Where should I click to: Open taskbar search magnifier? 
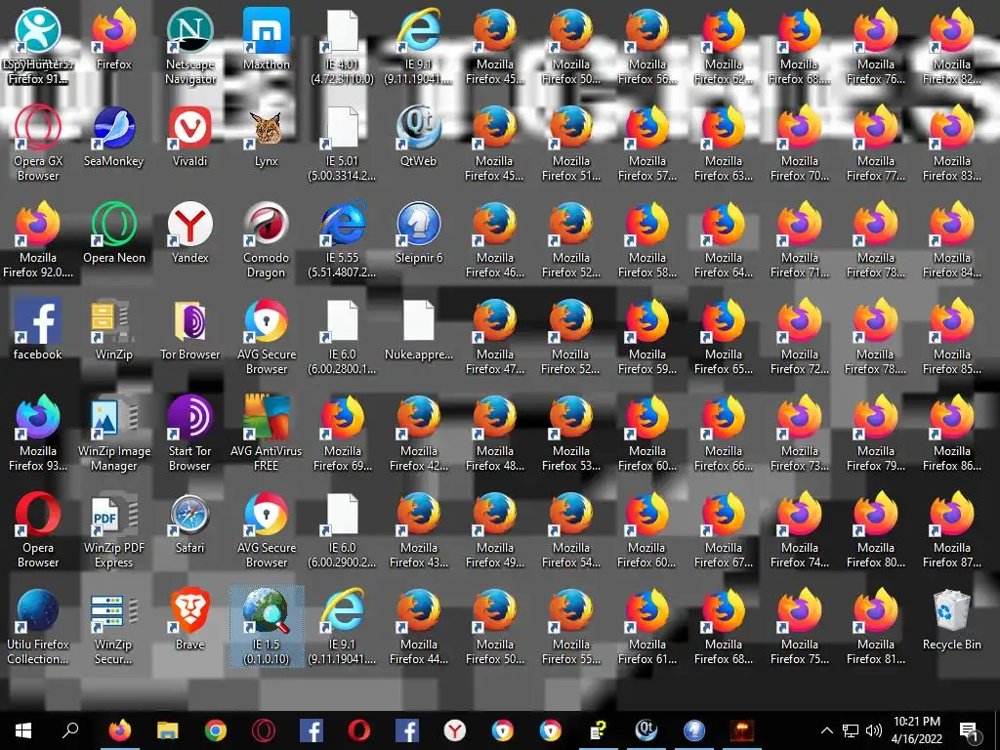pos(70,730)
